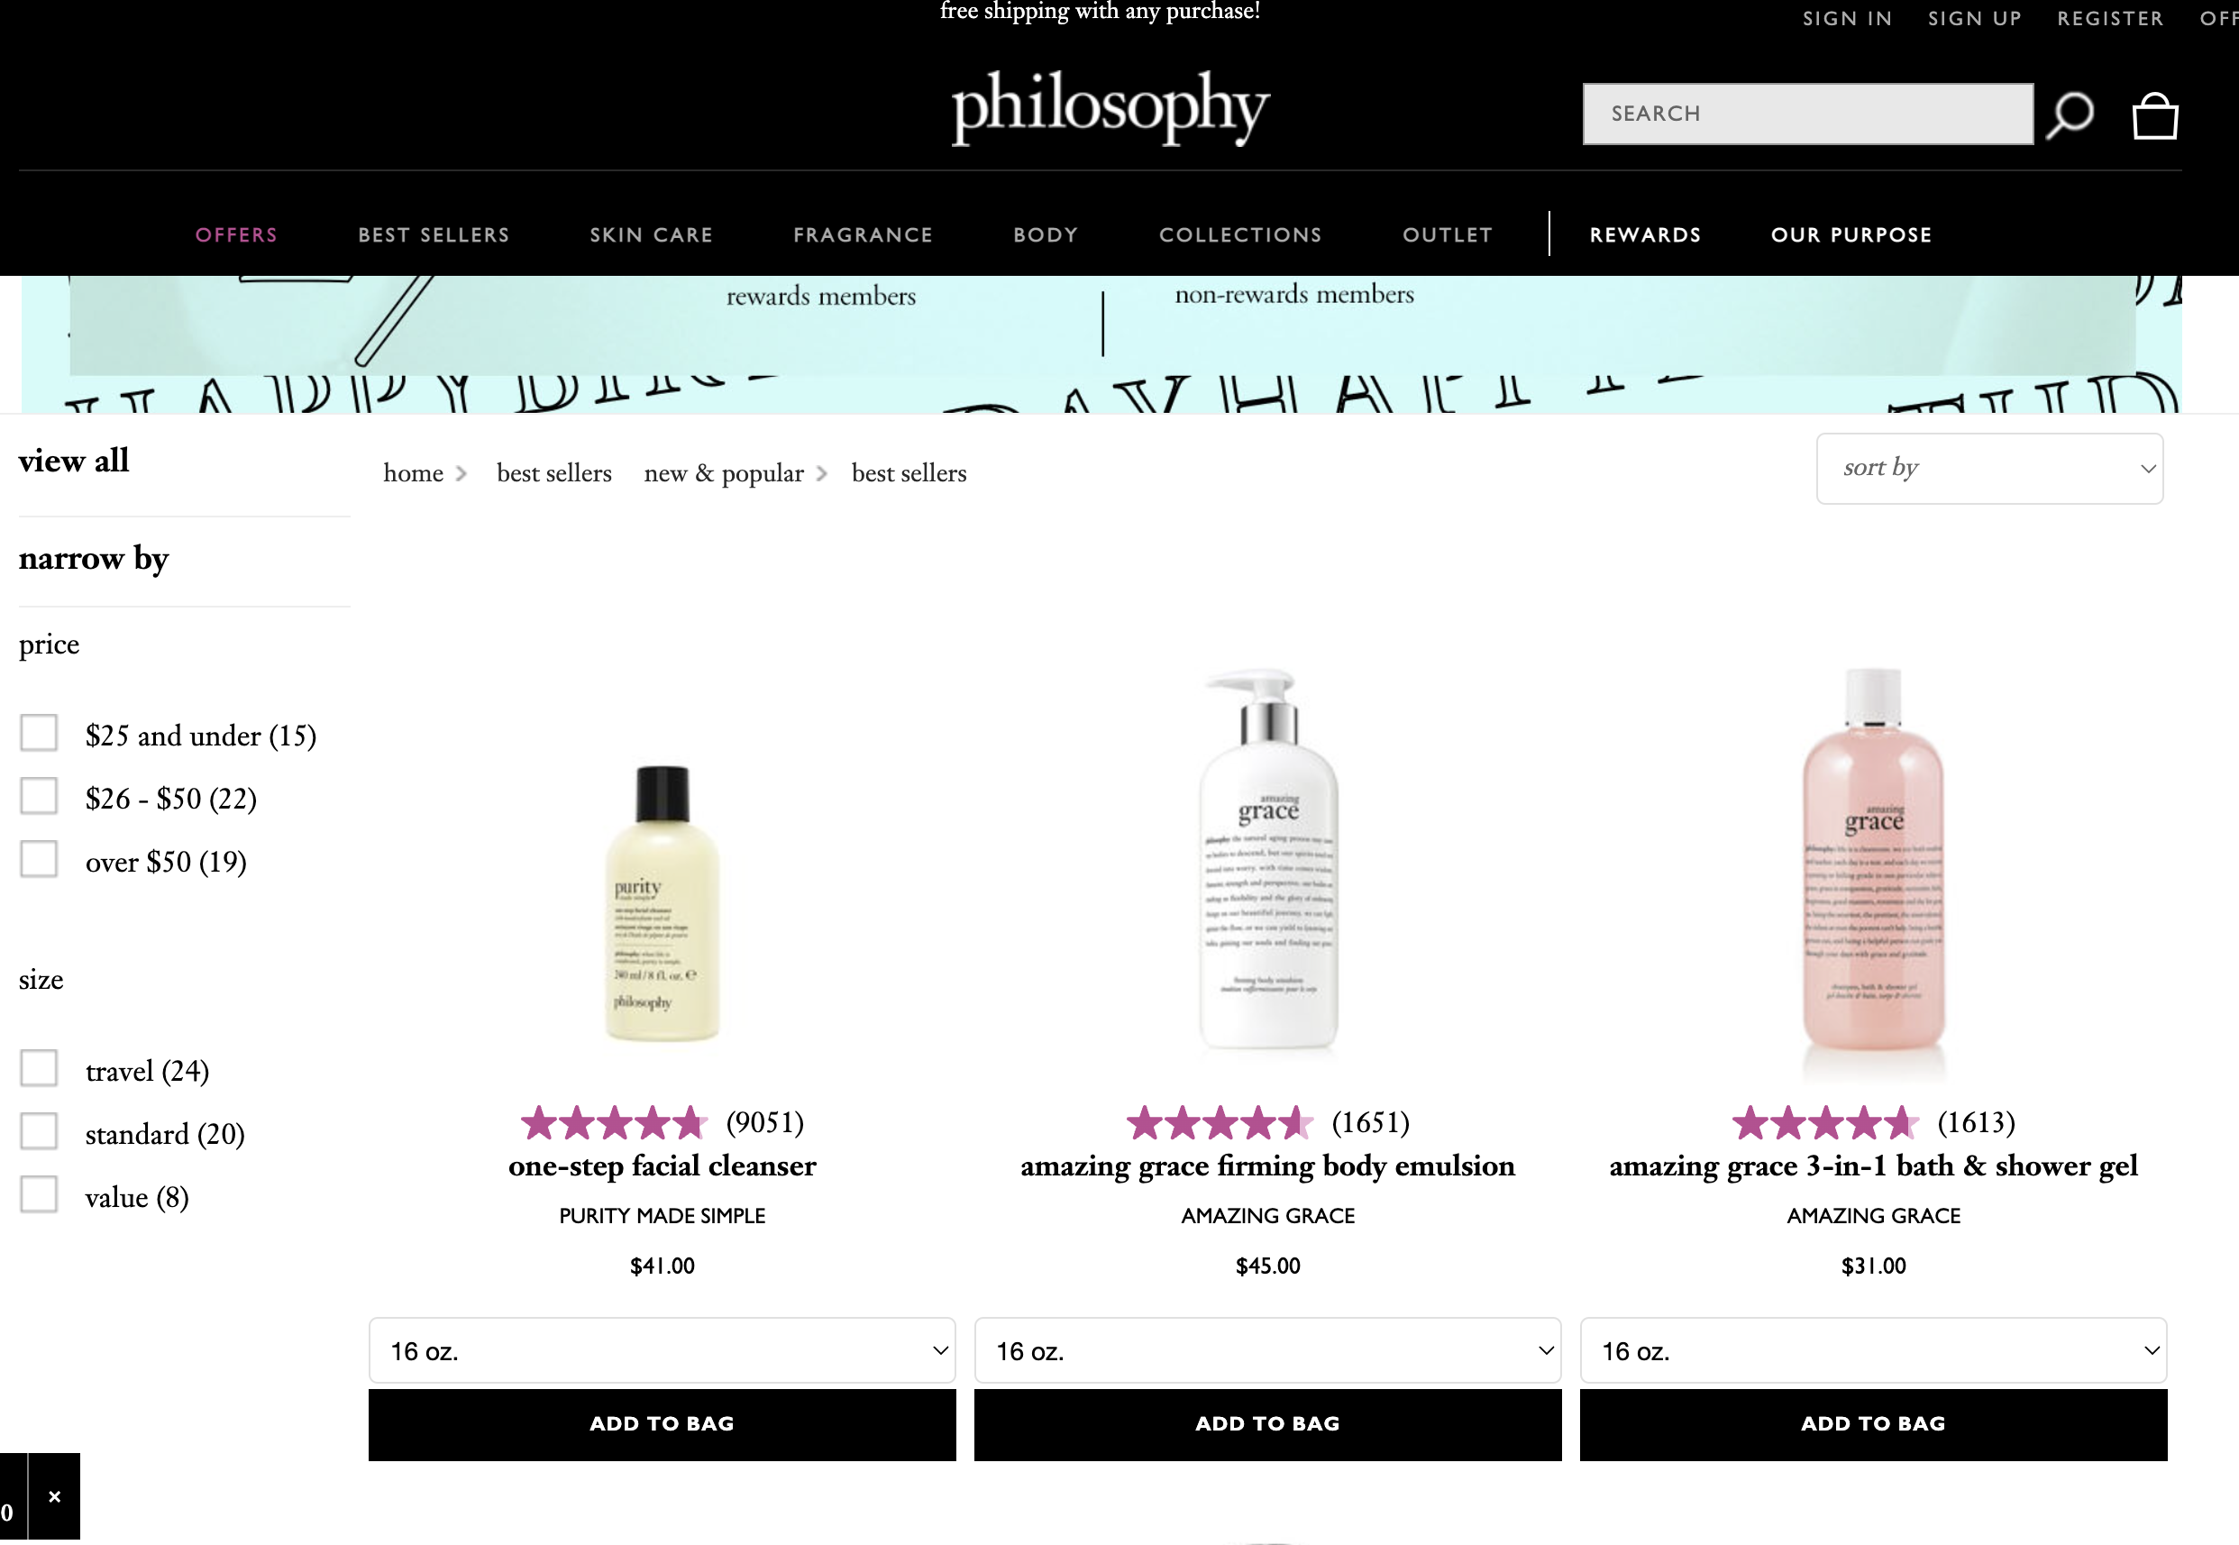Viewport: 2239px width, 1545px height.
Task: Close the bottom-left popup with X
Action: coord(54,1495)
